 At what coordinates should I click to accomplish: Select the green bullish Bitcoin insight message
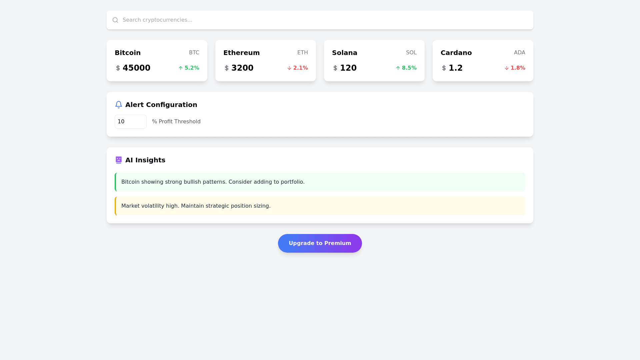[320, 182]
